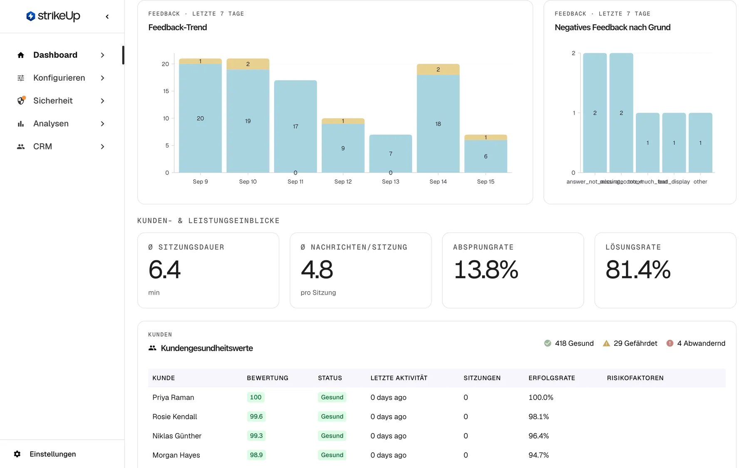
Task: Click the Einstellungen gear icon
Action: 17,454
